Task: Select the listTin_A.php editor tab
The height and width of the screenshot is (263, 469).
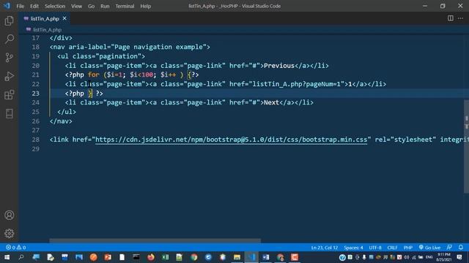Action: pos(45,18)
